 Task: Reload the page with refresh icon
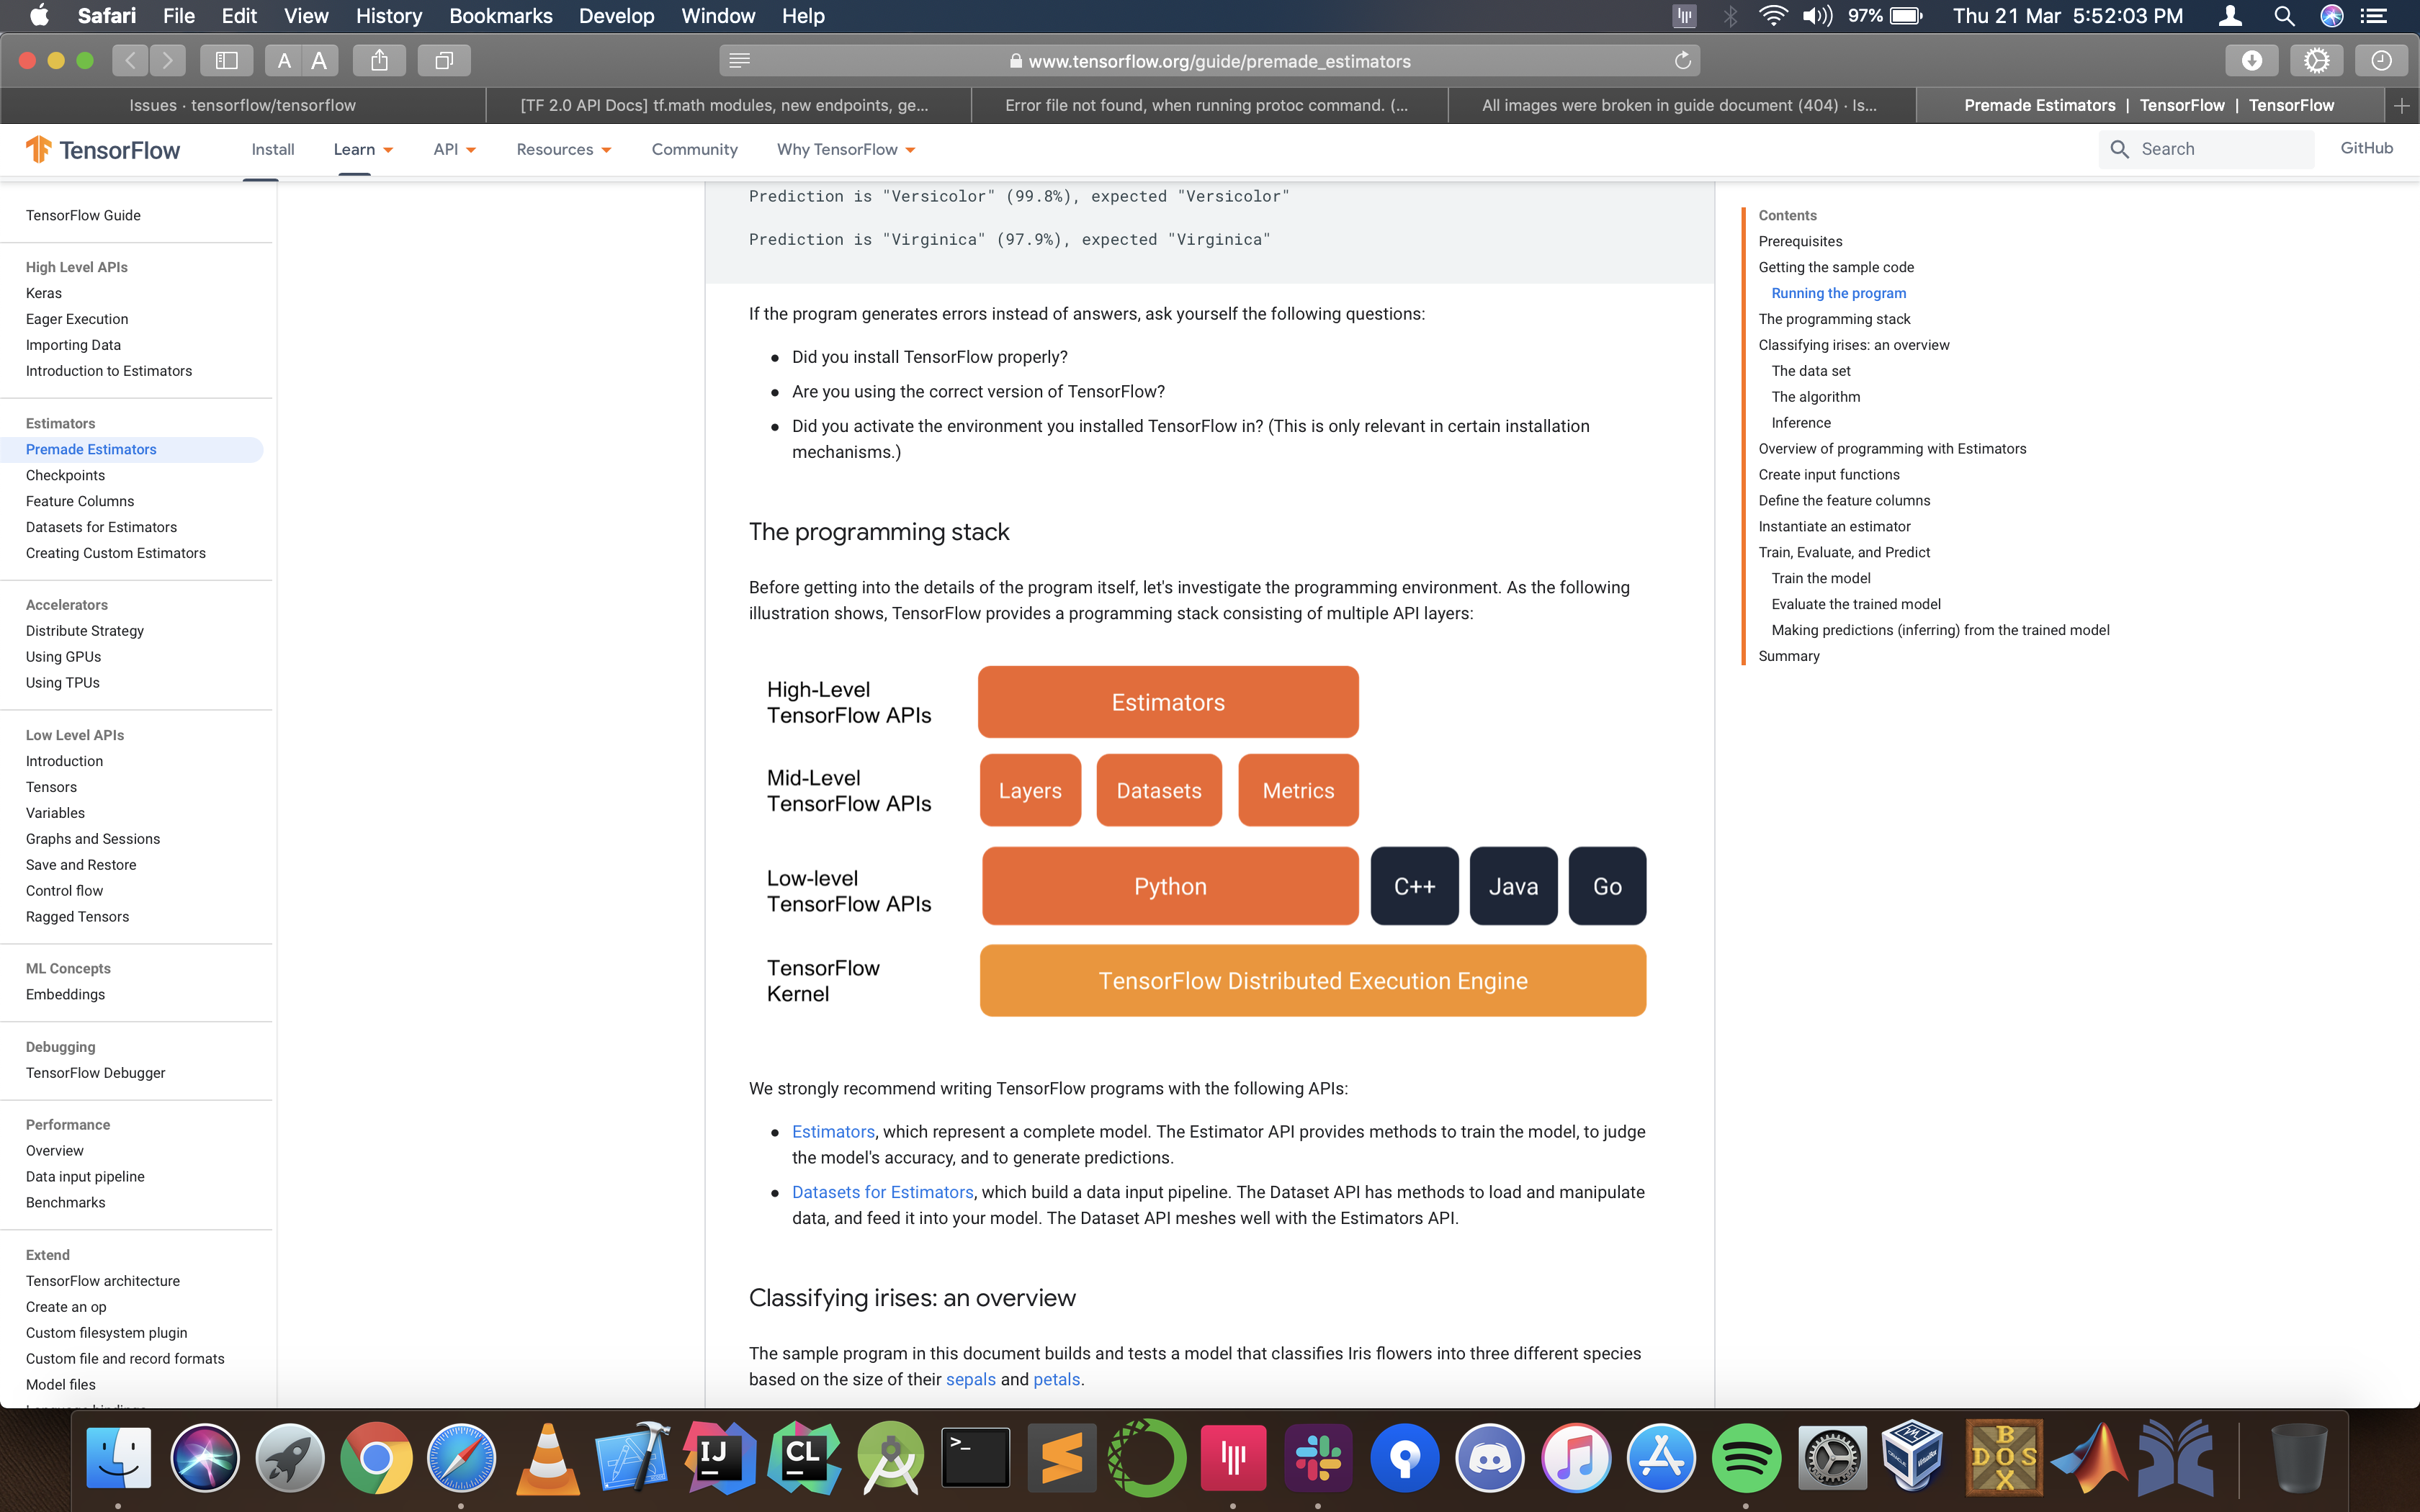tap(1682, 61)
